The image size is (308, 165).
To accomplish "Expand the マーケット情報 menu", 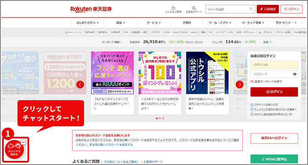I will 253,23.
